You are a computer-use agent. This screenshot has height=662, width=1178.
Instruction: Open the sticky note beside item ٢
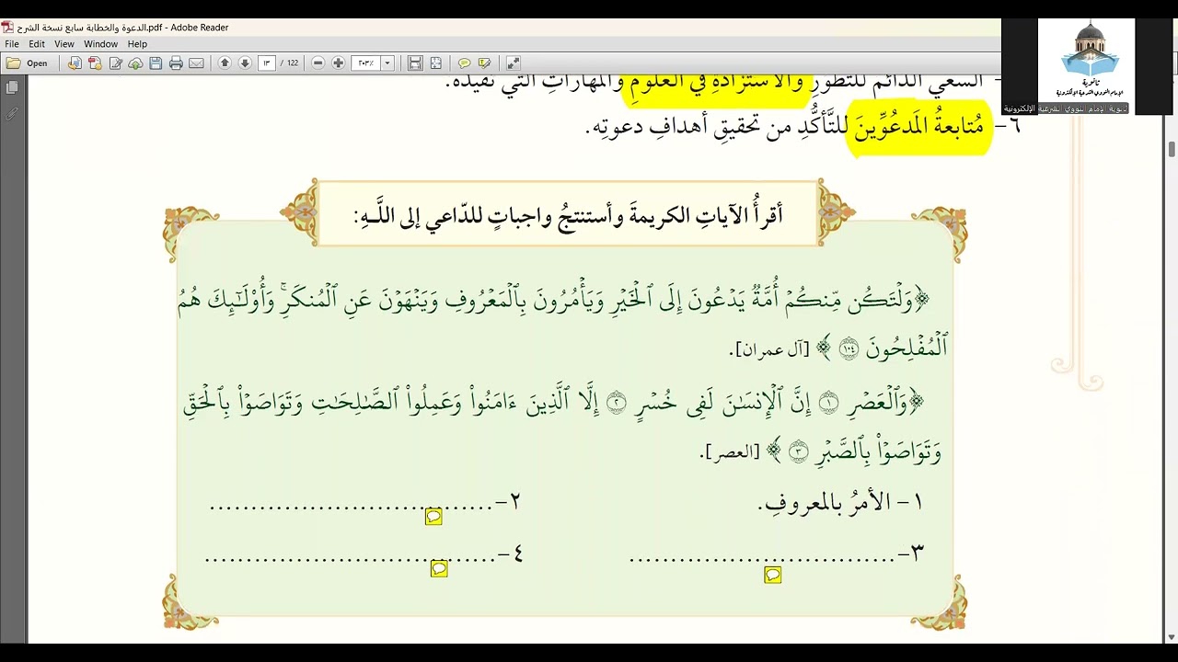433,517
